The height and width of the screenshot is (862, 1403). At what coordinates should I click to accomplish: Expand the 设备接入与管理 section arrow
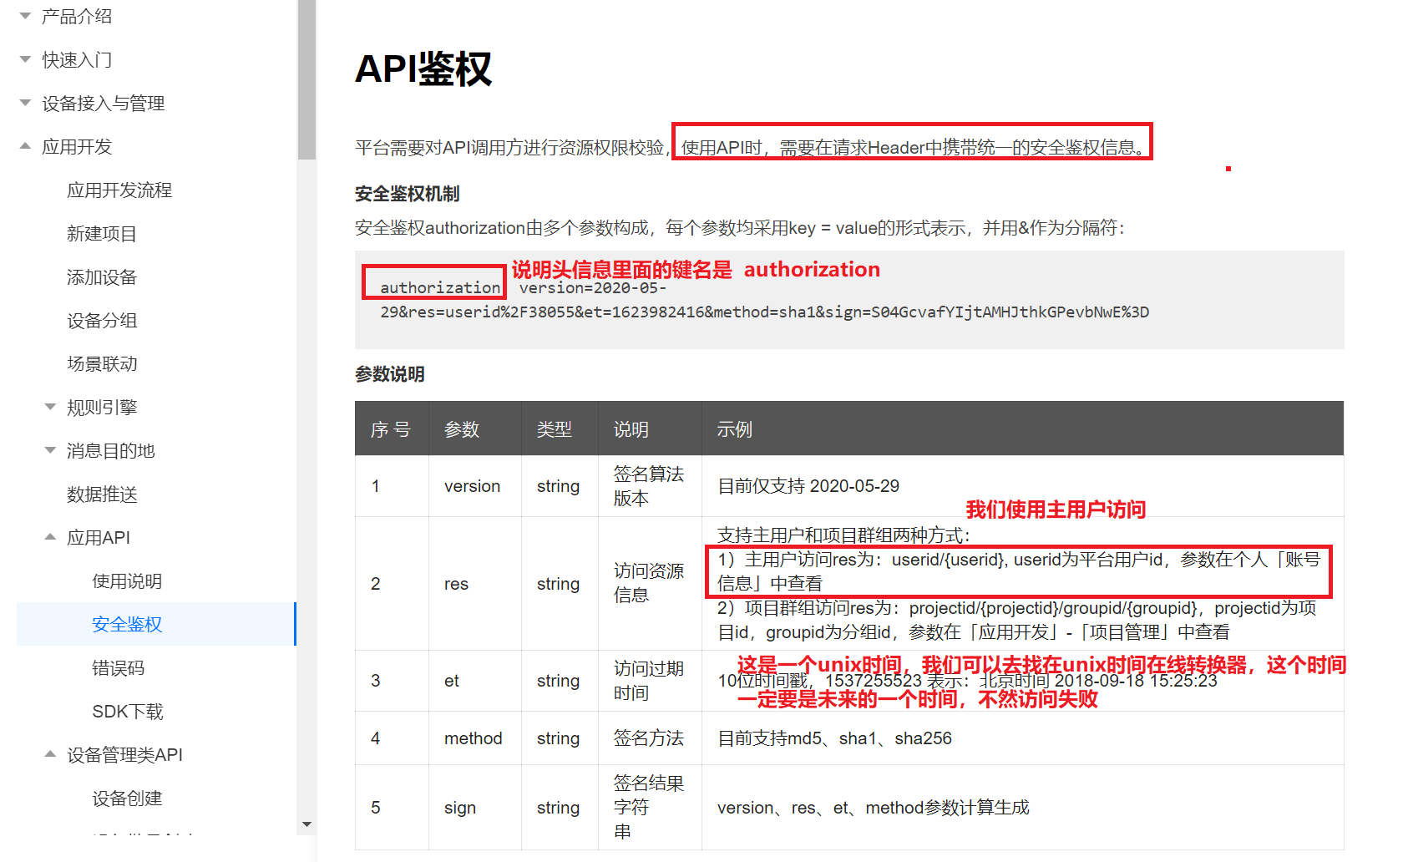tap(25, 103)
